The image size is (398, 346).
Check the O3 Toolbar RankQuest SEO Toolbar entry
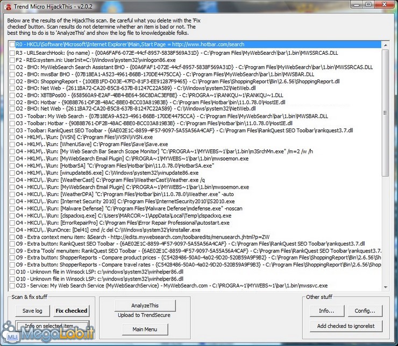[x=12, y=131]
